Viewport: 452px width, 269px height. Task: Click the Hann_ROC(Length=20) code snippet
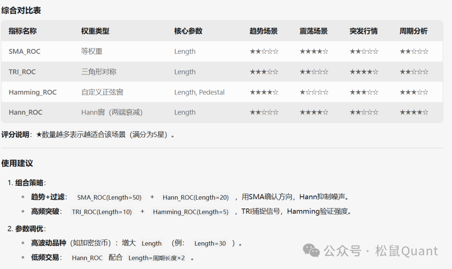tap(195, 197)
